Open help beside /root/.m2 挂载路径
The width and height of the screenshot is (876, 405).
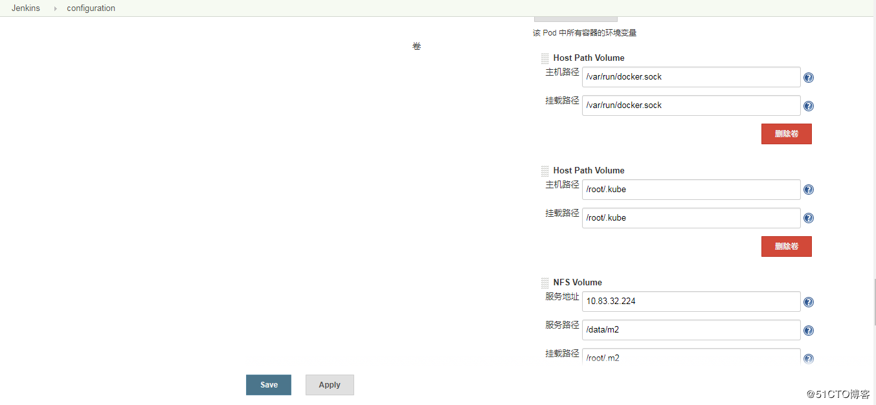pyautogui.click(x=808, y=358)
